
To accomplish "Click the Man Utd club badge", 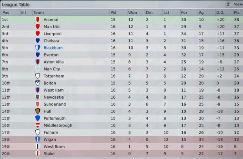I will [38, 27].
